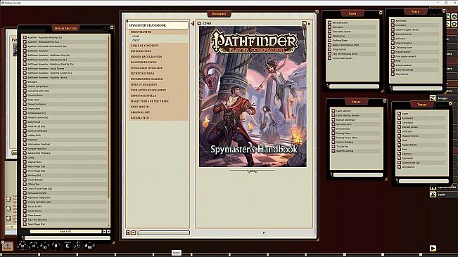The image size is (458, 257).
Task: Close the Spells list window
Action: pos(384,101)
